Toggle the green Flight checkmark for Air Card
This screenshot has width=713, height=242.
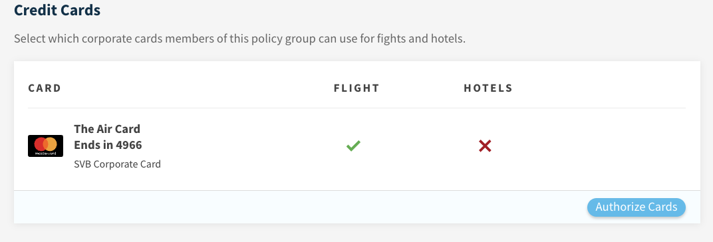coord(353,146)
